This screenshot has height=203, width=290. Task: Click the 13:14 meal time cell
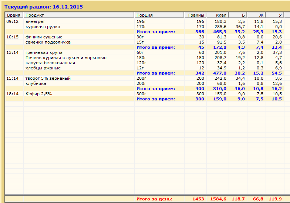coord(13,52)
